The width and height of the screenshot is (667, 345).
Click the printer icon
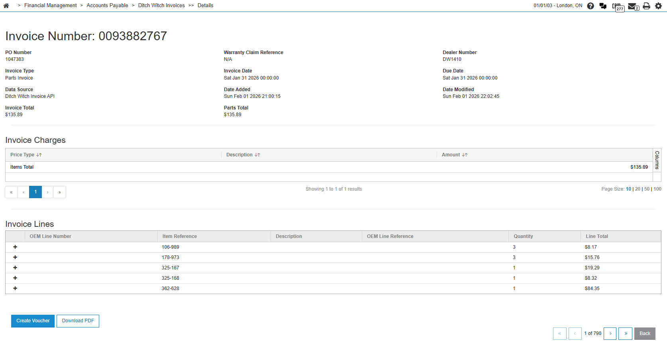(646, 6)
